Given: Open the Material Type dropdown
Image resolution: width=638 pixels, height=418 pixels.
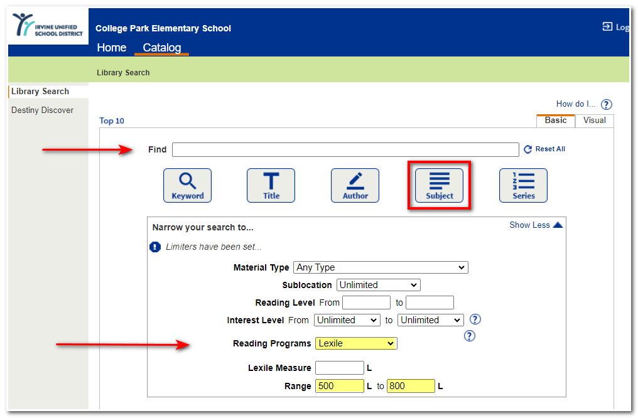Looking at the screenshot, I should (x=381, y=267).
